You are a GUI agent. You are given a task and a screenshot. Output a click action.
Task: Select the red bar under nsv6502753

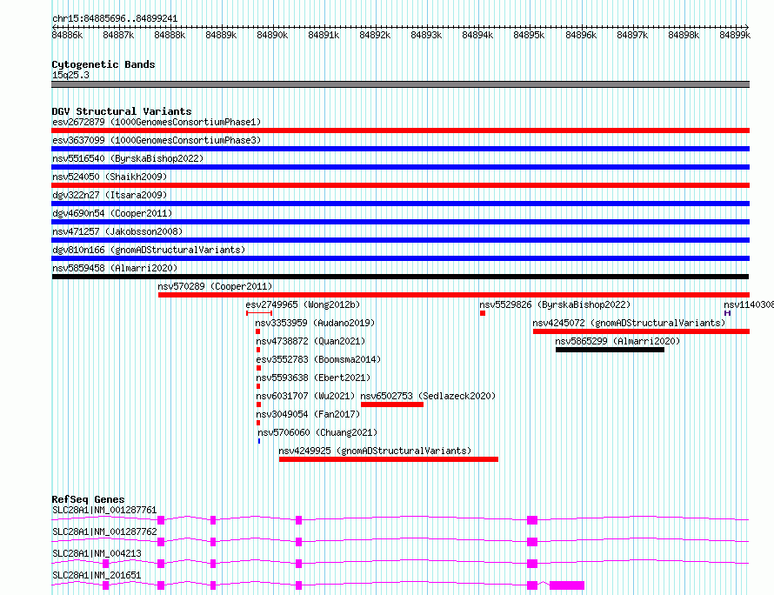click(x=392, y=404)
